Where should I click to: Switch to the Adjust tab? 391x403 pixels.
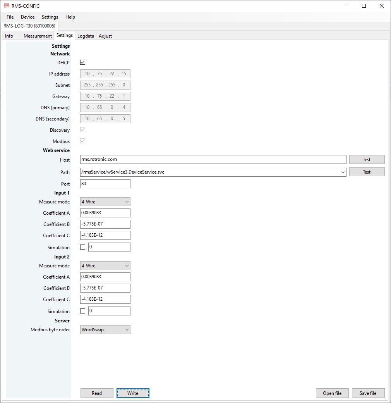[105, 36]
